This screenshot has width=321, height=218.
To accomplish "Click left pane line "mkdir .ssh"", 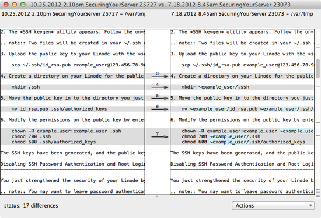I will pos(26,87).
